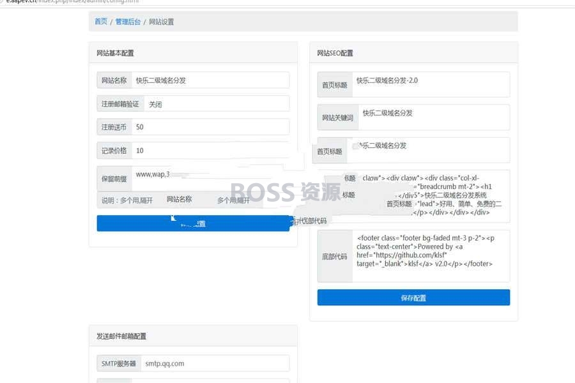Click the SEO description textarea below 网站关键词

point(428,150)
